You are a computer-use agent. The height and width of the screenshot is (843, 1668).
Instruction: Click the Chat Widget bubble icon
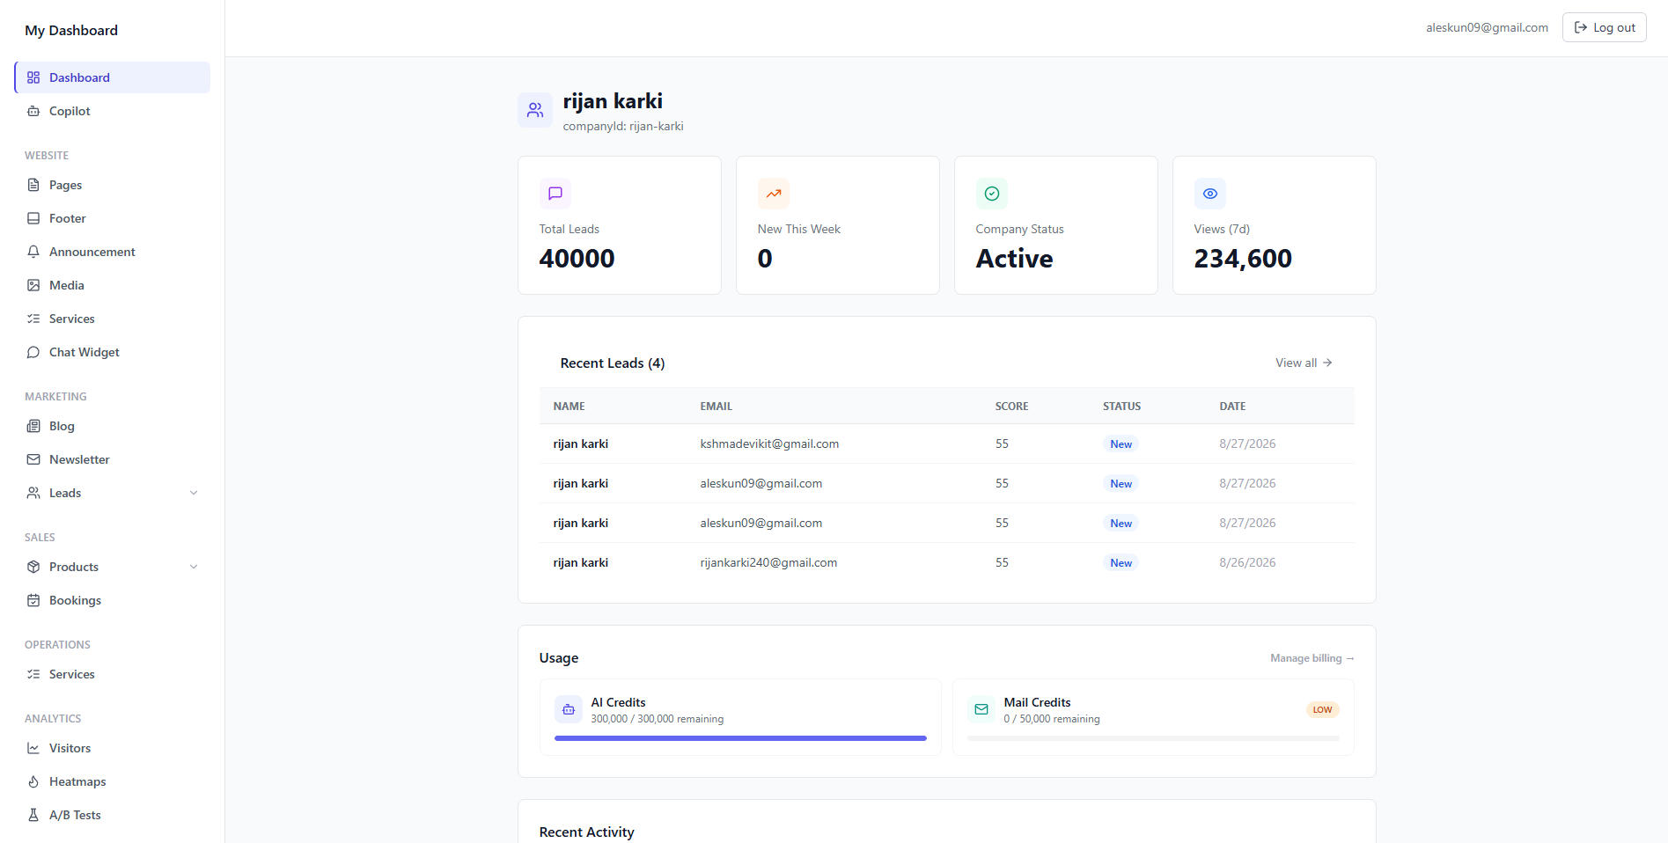[x=33, y=352]
